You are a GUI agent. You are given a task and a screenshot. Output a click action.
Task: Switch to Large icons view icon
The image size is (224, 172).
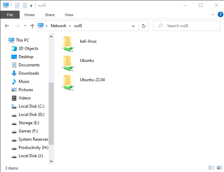(x=219, y=168)
